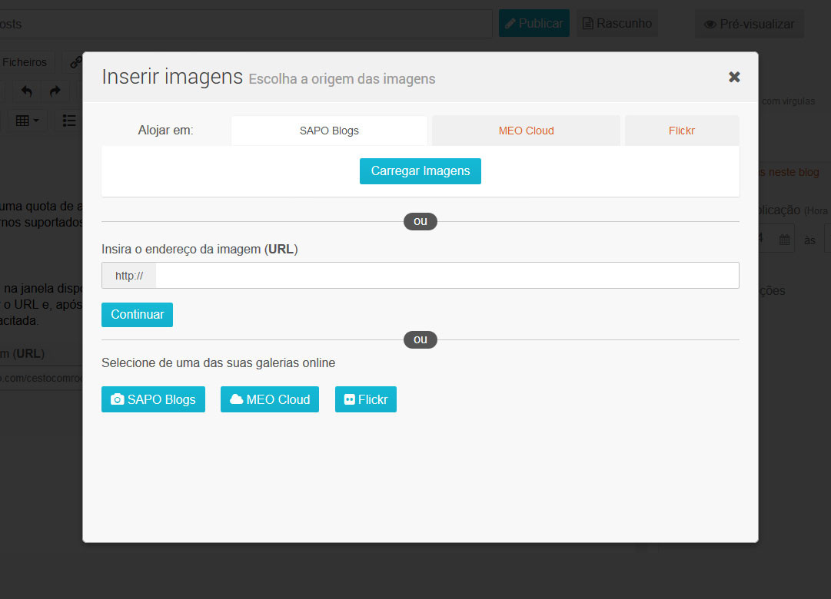Open the Flickr hosting tab

pyautogui.click(x=681, y=131)
